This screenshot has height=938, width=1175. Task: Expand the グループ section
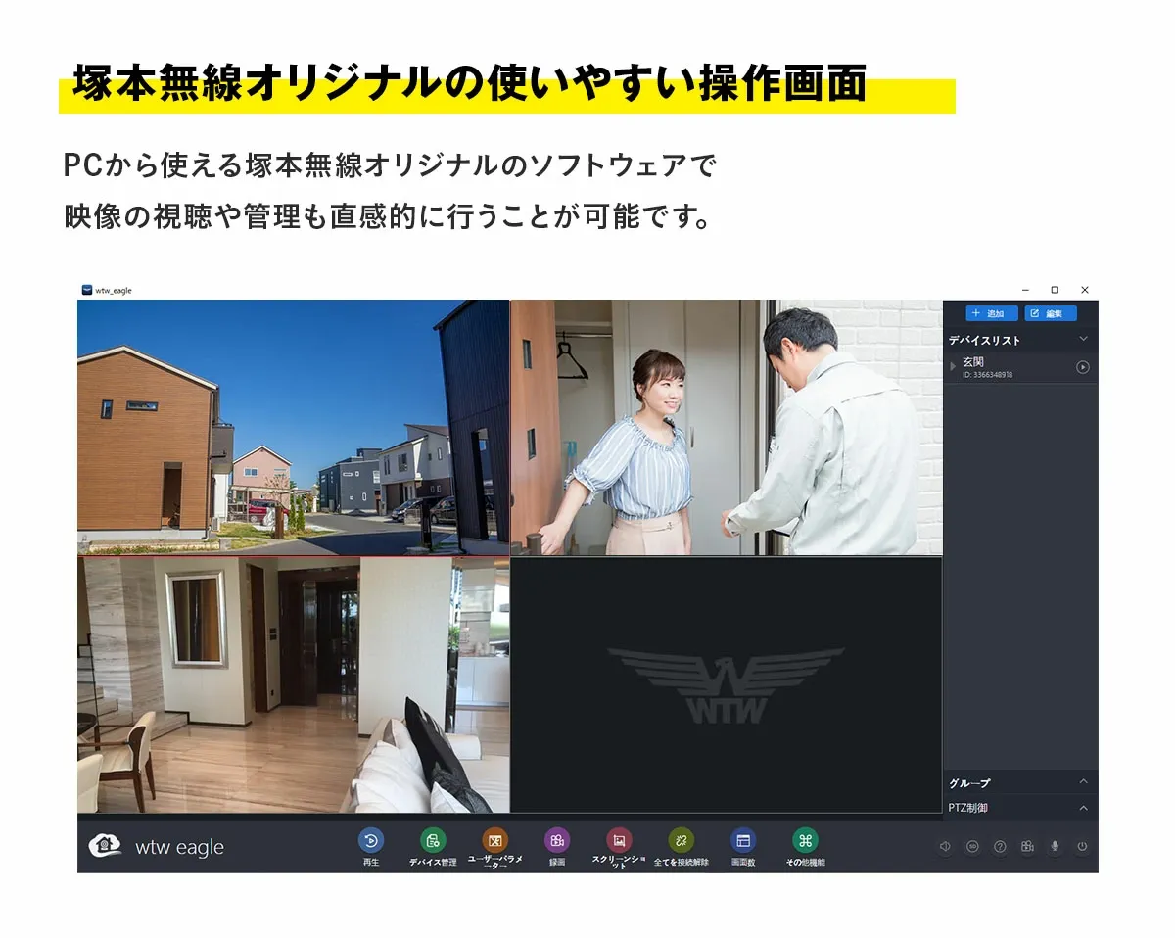click(1081, 781)
